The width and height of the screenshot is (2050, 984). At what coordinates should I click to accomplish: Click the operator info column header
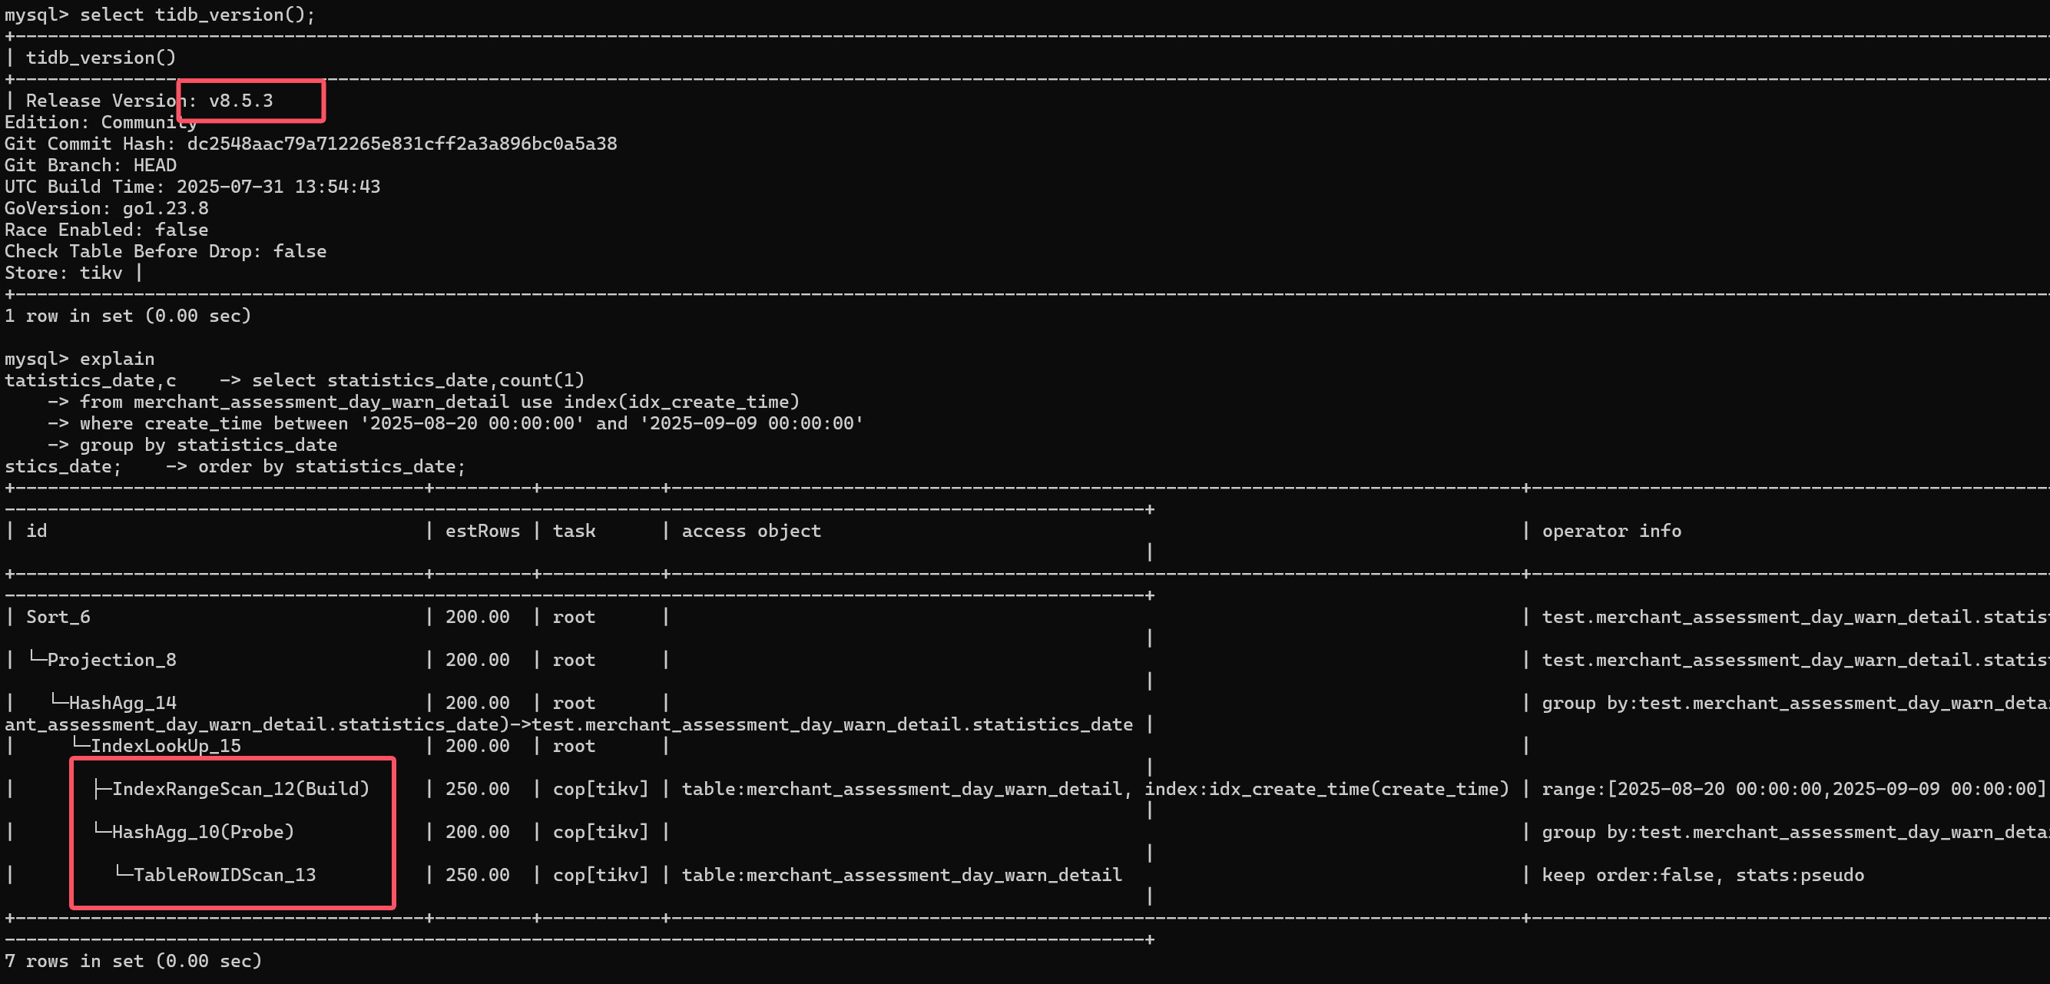[1611, 531]
